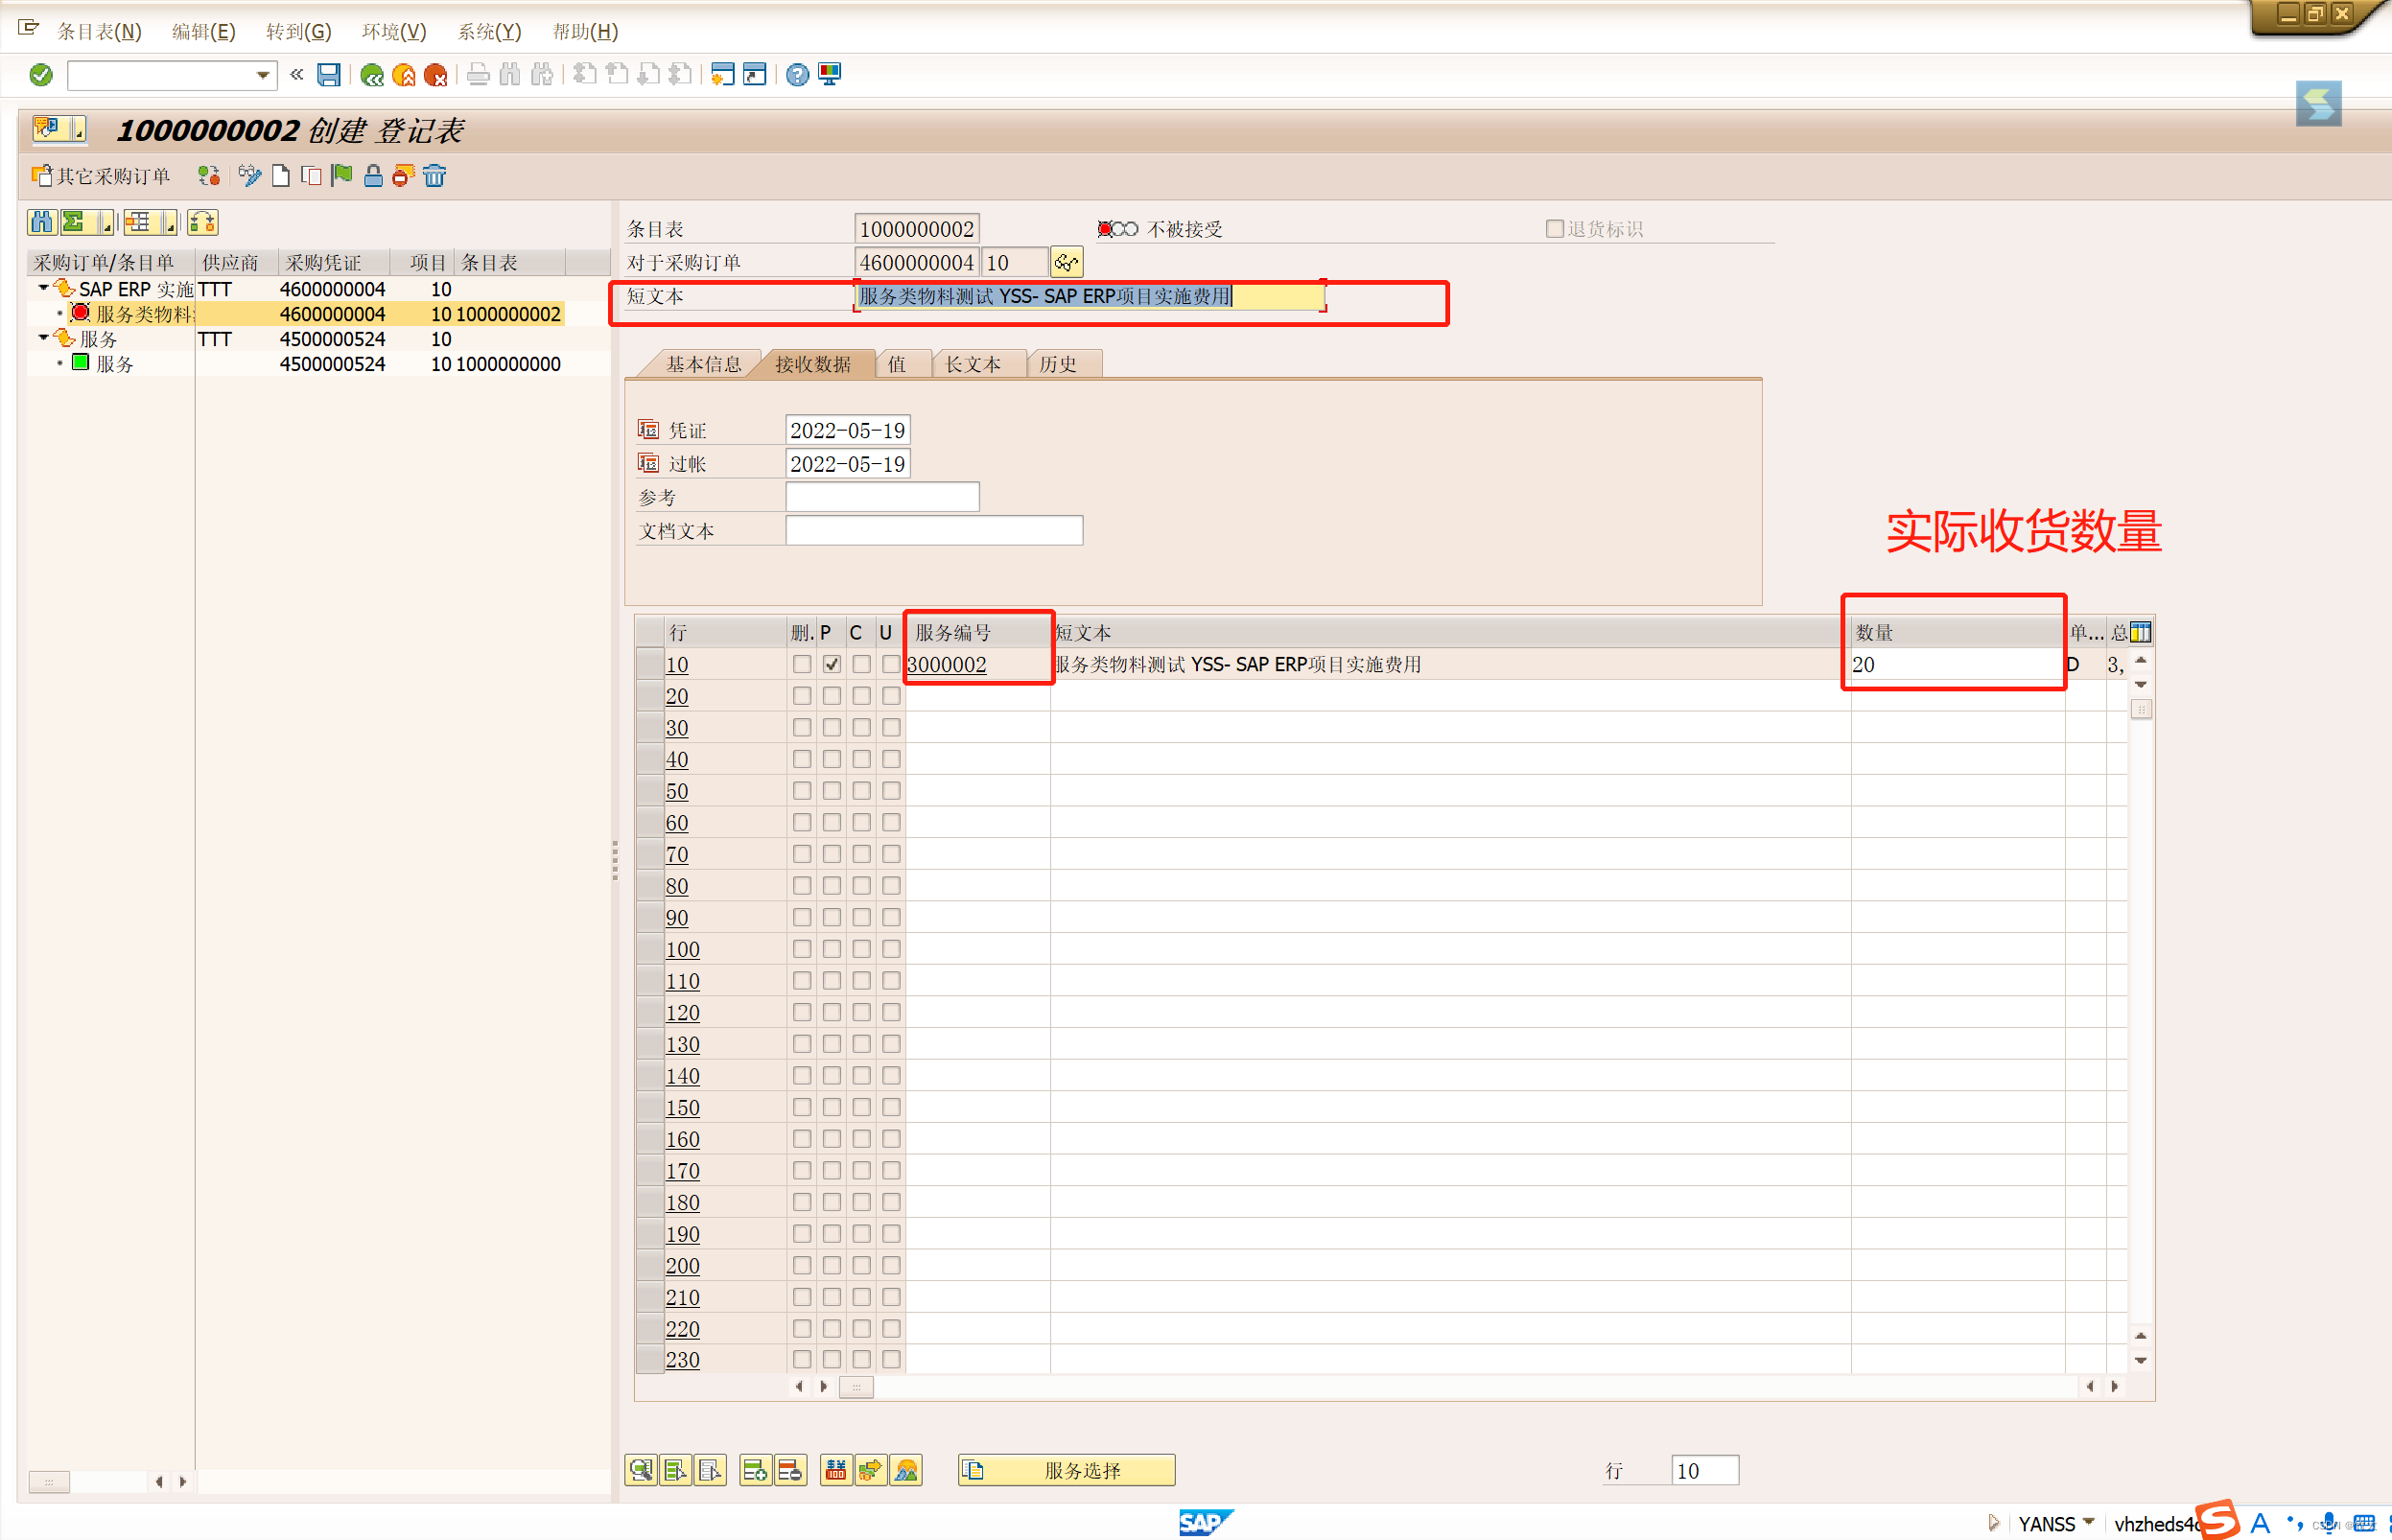Screen dimensions: 2392x1540
Task: Tick the delete checkbox in row 20
Action: tap(802, 696)
